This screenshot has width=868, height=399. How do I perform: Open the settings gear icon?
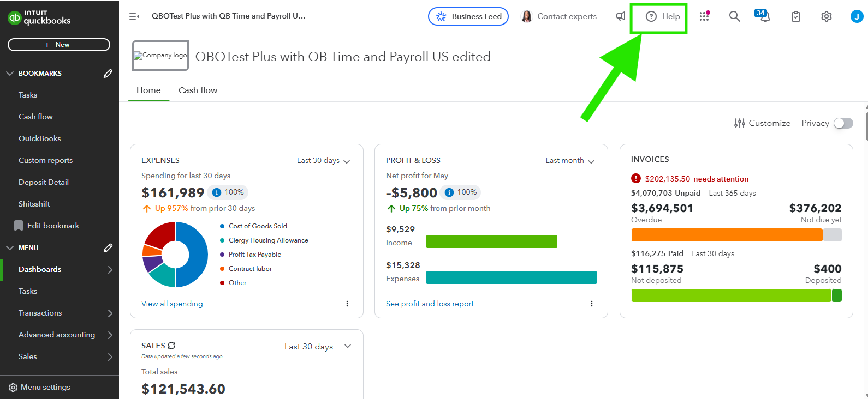click(827, 16)
